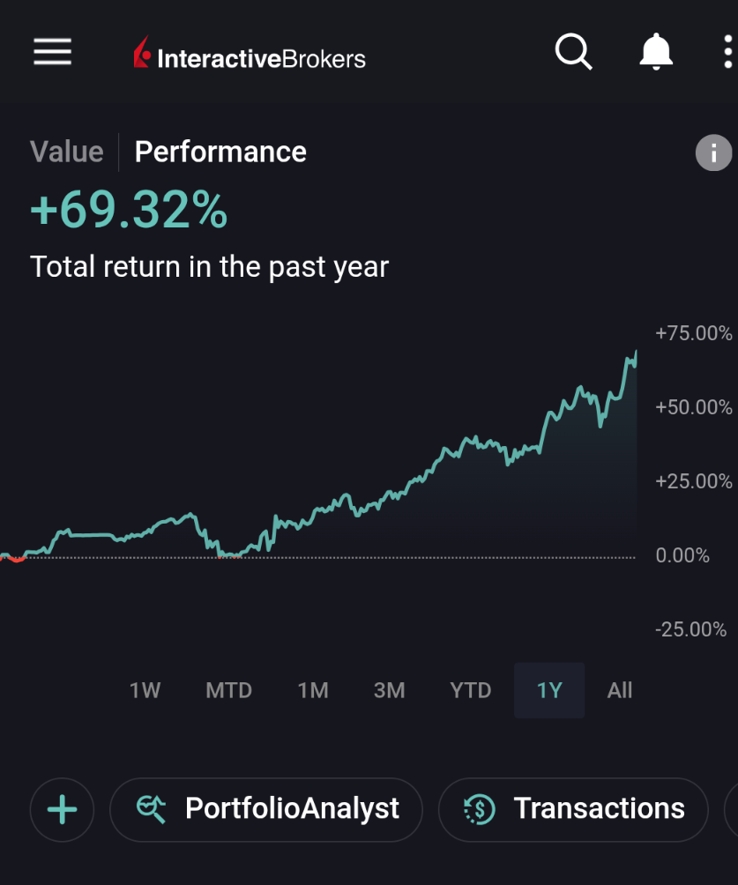Select the 1M time range
The image size is (738, 885).
click(x=313, y=690)
